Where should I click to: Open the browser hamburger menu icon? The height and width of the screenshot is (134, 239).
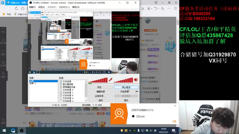point(175,9)
